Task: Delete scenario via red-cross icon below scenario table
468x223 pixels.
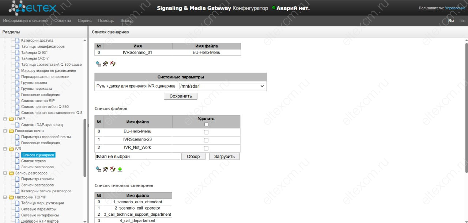Action: tap(113, 64)
